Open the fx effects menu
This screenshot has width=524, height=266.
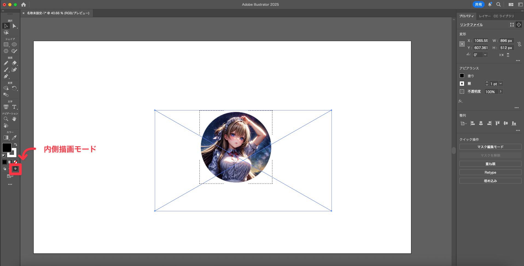click(x=461, y=101)
